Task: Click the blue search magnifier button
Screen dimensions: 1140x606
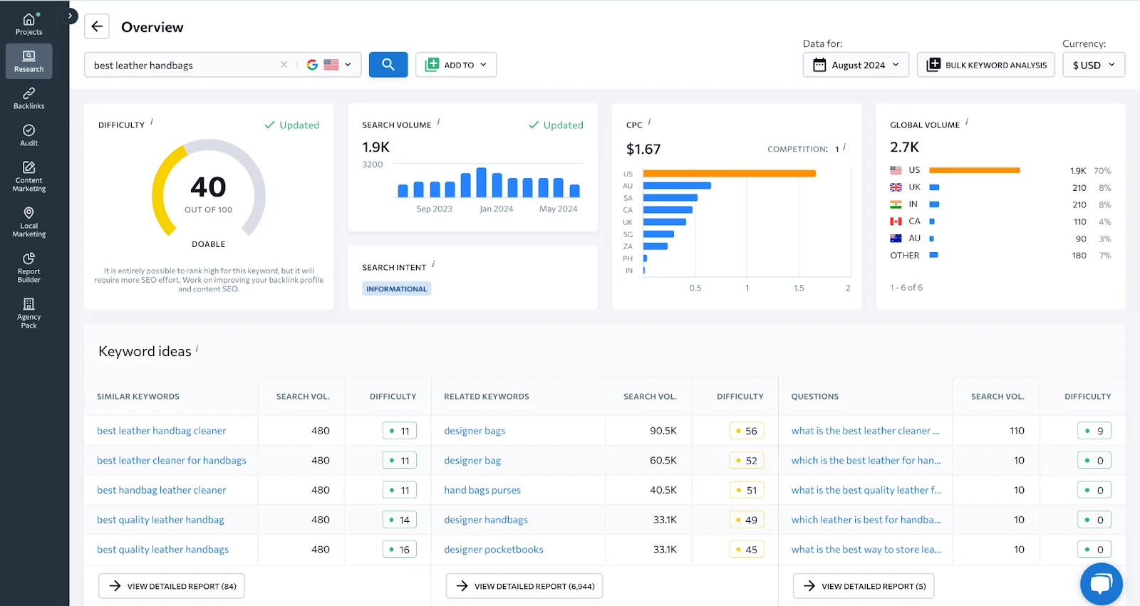Action: pos(388,65)
